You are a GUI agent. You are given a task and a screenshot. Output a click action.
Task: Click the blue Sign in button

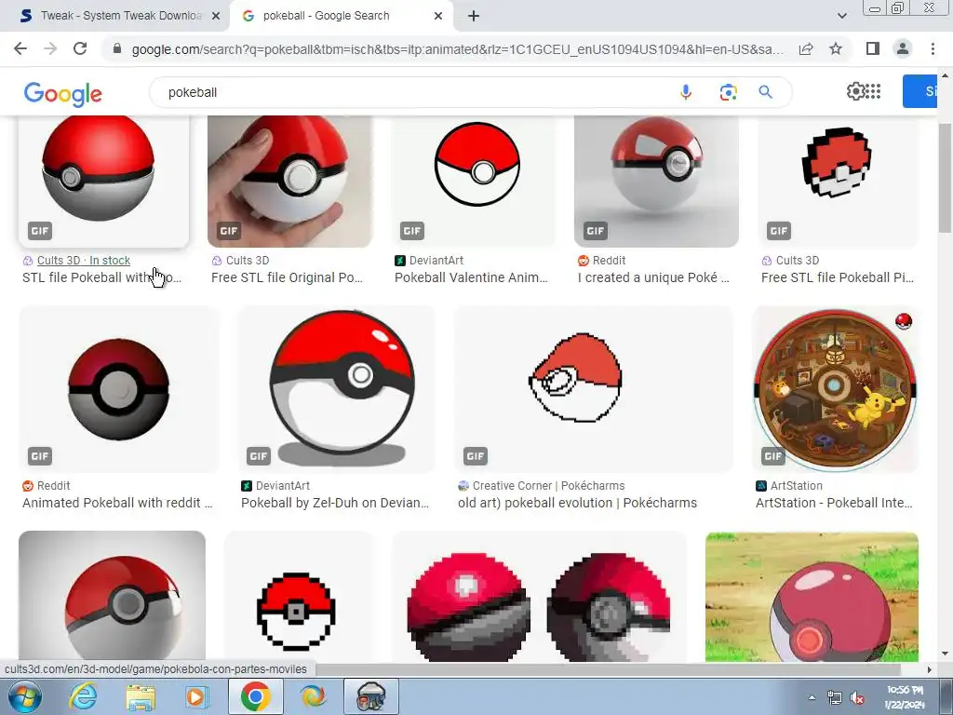(x=919, y=91)
